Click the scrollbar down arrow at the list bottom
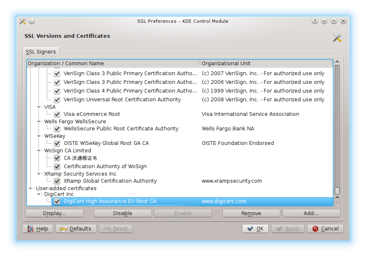Viewport: 366px width, 257px height. click(337, 203)
